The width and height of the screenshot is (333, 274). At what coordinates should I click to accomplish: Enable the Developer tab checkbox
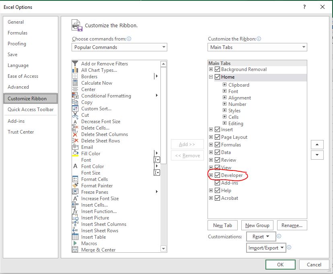[217, 175]
